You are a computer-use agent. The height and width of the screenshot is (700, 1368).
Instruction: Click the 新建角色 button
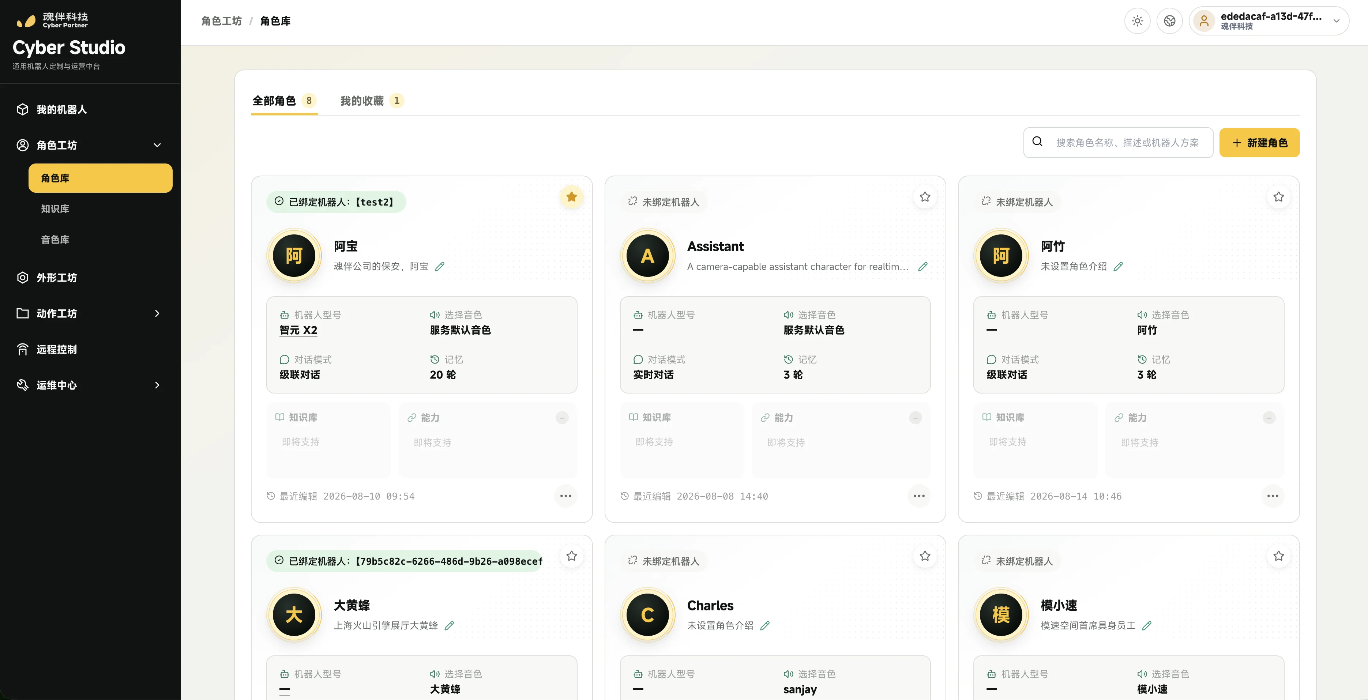[1259, 142]
